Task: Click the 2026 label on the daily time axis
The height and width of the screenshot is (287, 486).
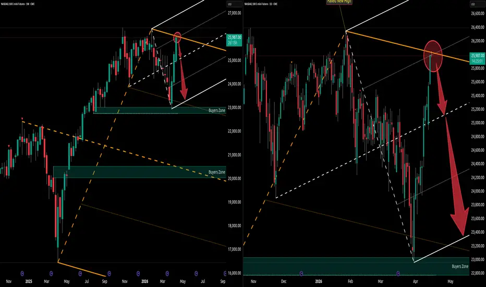Action: [x=319, y=282]
